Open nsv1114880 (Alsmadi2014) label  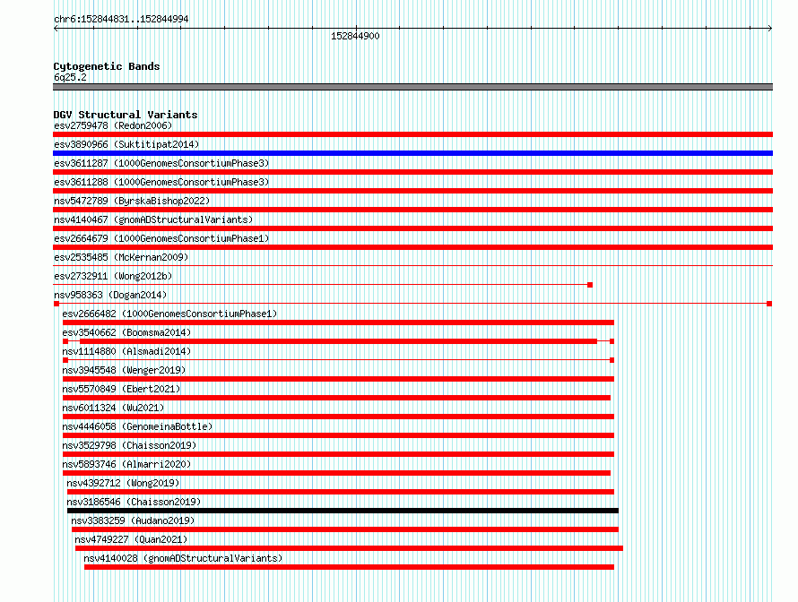[126, 351]
